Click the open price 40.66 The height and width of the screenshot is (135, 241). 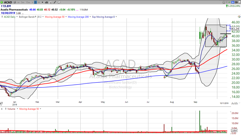click(x=32, y=10)
